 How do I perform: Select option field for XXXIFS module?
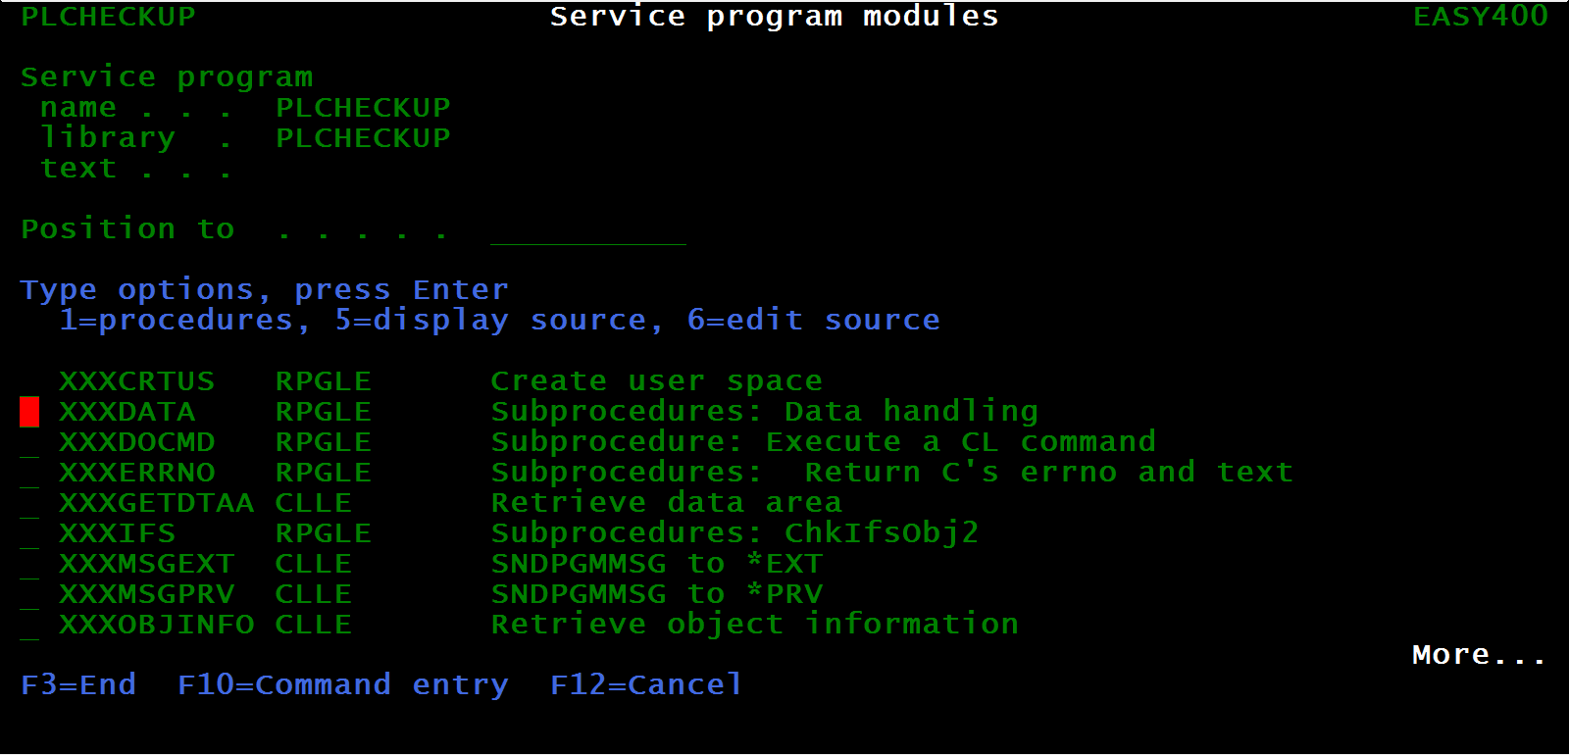[29, 533]
